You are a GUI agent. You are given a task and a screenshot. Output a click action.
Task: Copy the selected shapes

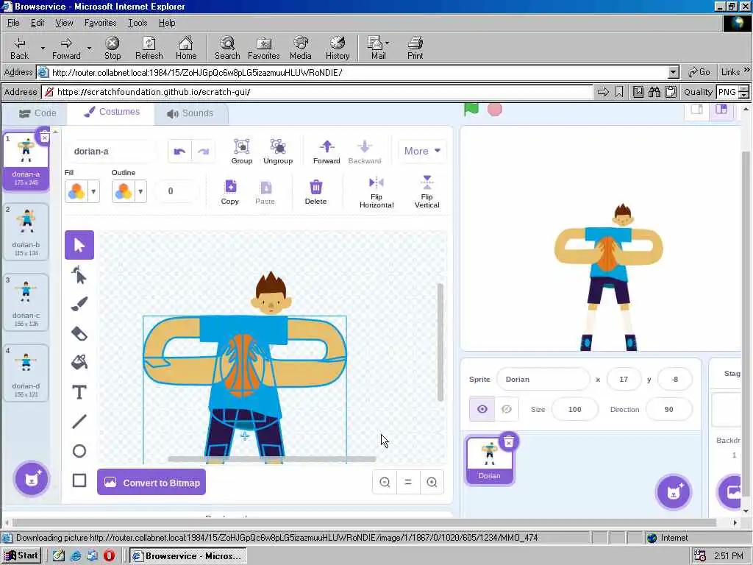(x=230, y=192)
